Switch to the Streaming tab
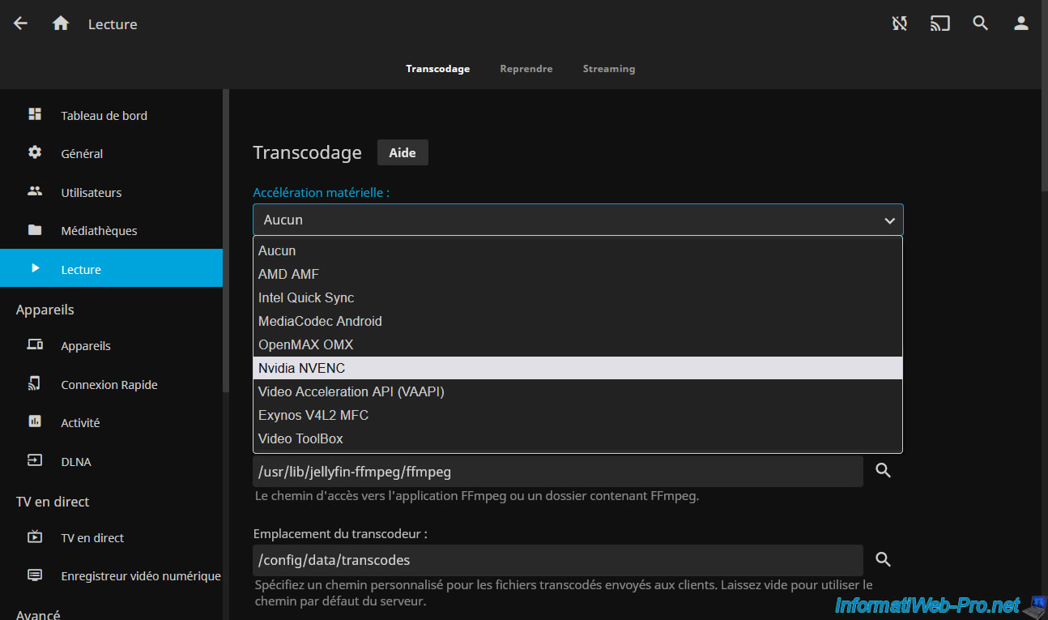The image size is (1048, 620). (608, 69)
